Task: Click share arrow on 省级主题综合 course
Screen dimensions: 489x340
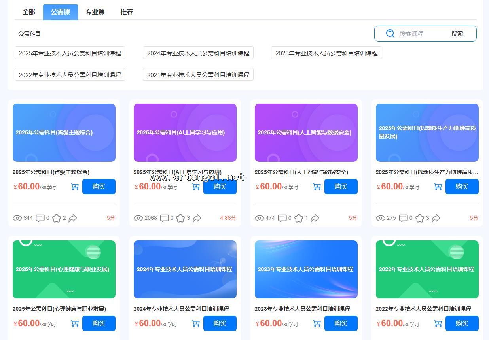Action: 73,218
